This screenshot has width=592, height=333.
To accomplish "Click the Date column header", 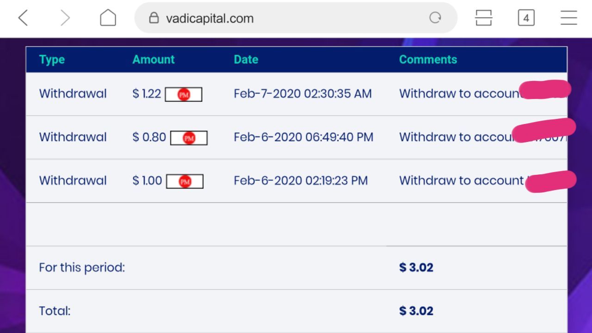I will tap(246, 60).
